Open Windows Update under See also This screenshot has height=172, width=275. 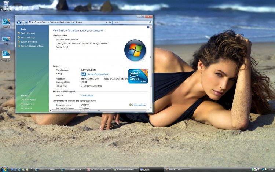click(28, 100)
